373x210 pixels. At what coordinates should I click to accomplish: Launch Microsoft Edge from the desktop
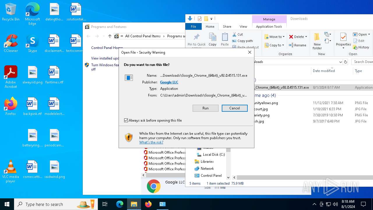(32, 14)
